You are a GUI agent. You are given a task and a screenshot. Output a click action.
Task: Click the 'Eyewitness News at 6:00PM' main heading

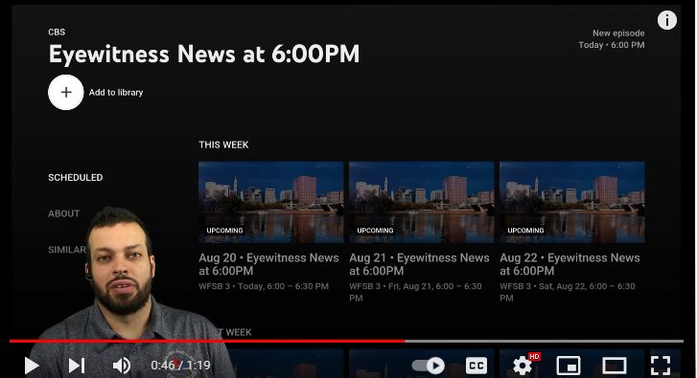204,55
